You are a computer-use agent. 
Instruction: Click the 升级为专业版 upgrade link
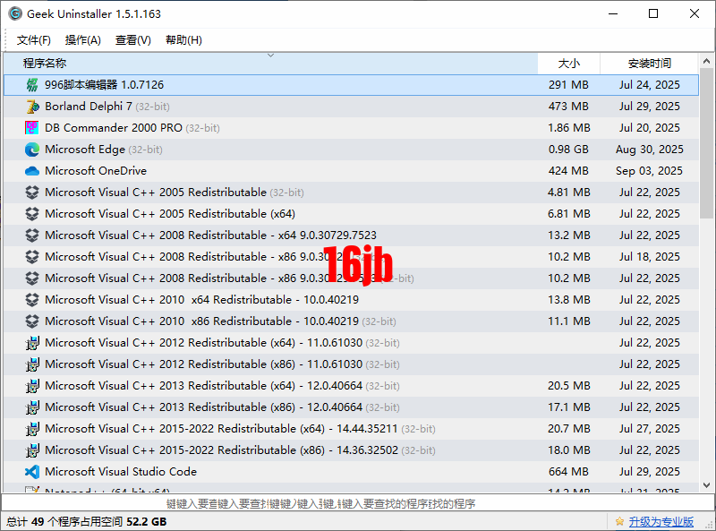[661, 522]
